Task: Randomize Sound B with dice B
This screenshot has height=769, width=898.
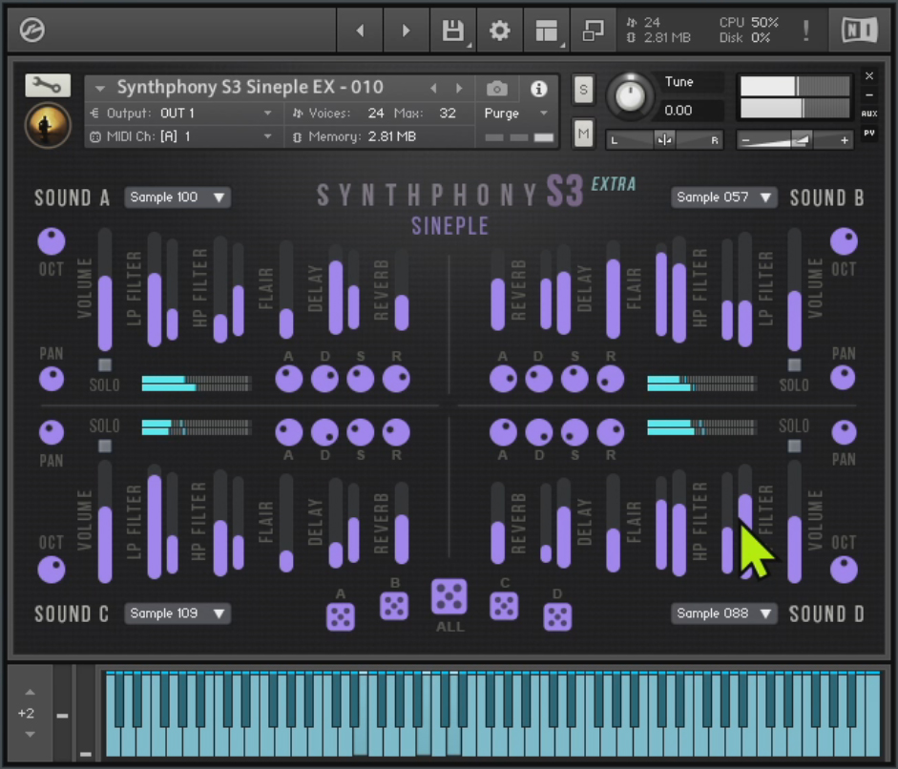Action: pos(394,607)
